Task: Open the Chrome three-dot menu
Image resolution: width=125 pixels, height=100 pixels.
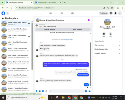Action: click(122, 8)
